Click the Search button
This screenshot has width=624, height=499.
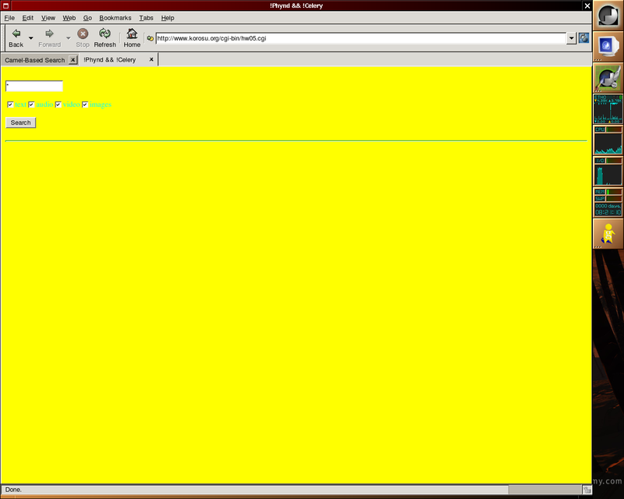coord(21,122)
